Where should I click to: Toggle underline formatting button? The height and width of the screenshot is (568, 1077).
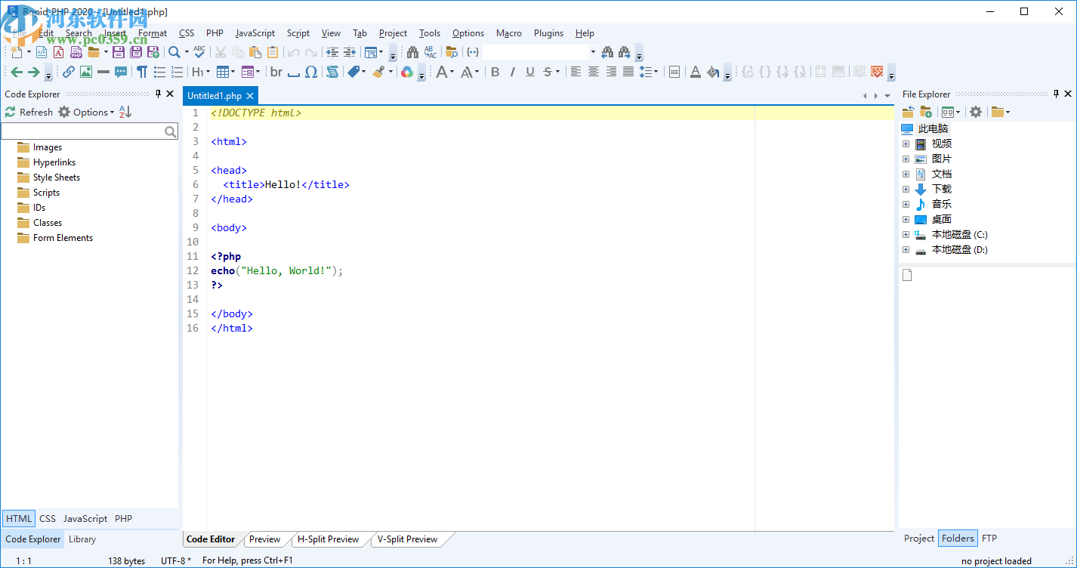click(x=529, y=72)
